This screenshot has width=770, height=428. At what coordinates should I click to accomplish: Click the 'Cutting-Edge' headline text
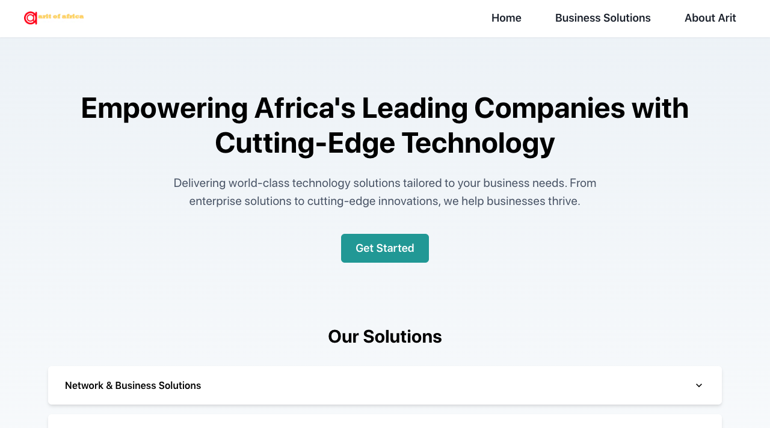(x=304, y=143)
